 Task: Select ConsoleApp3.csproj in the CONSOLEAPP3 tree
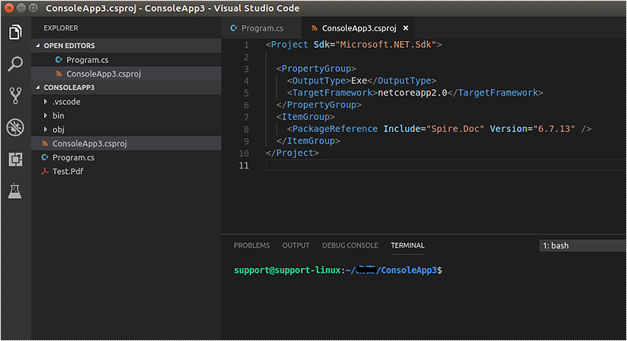(x=126, y=144)
